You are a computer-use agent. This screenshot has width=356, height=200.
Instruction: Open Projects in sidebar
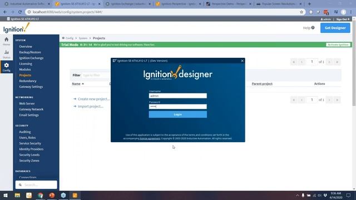25,75
